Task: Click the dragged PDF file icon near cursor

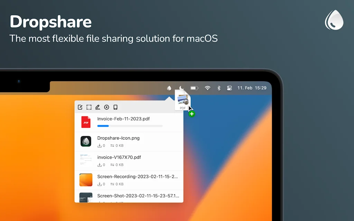Action: 183,100
